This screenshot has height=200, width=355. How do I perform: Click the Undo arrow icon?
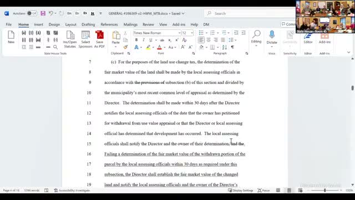tap(51, 13)
